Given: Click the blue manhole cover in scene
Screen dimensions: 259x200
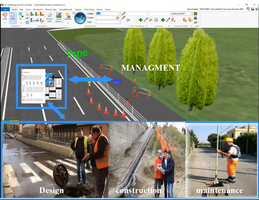Looking at the screenshot, I should (x=117, y=81).
